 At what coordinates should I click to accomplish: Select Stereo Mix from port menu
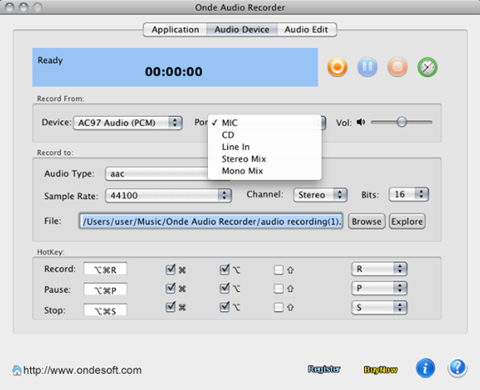tap(245, 159)
